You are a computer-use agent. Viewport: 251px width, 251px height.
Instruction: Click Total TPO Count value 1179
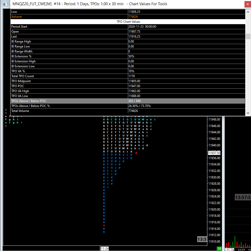point(132,76)
